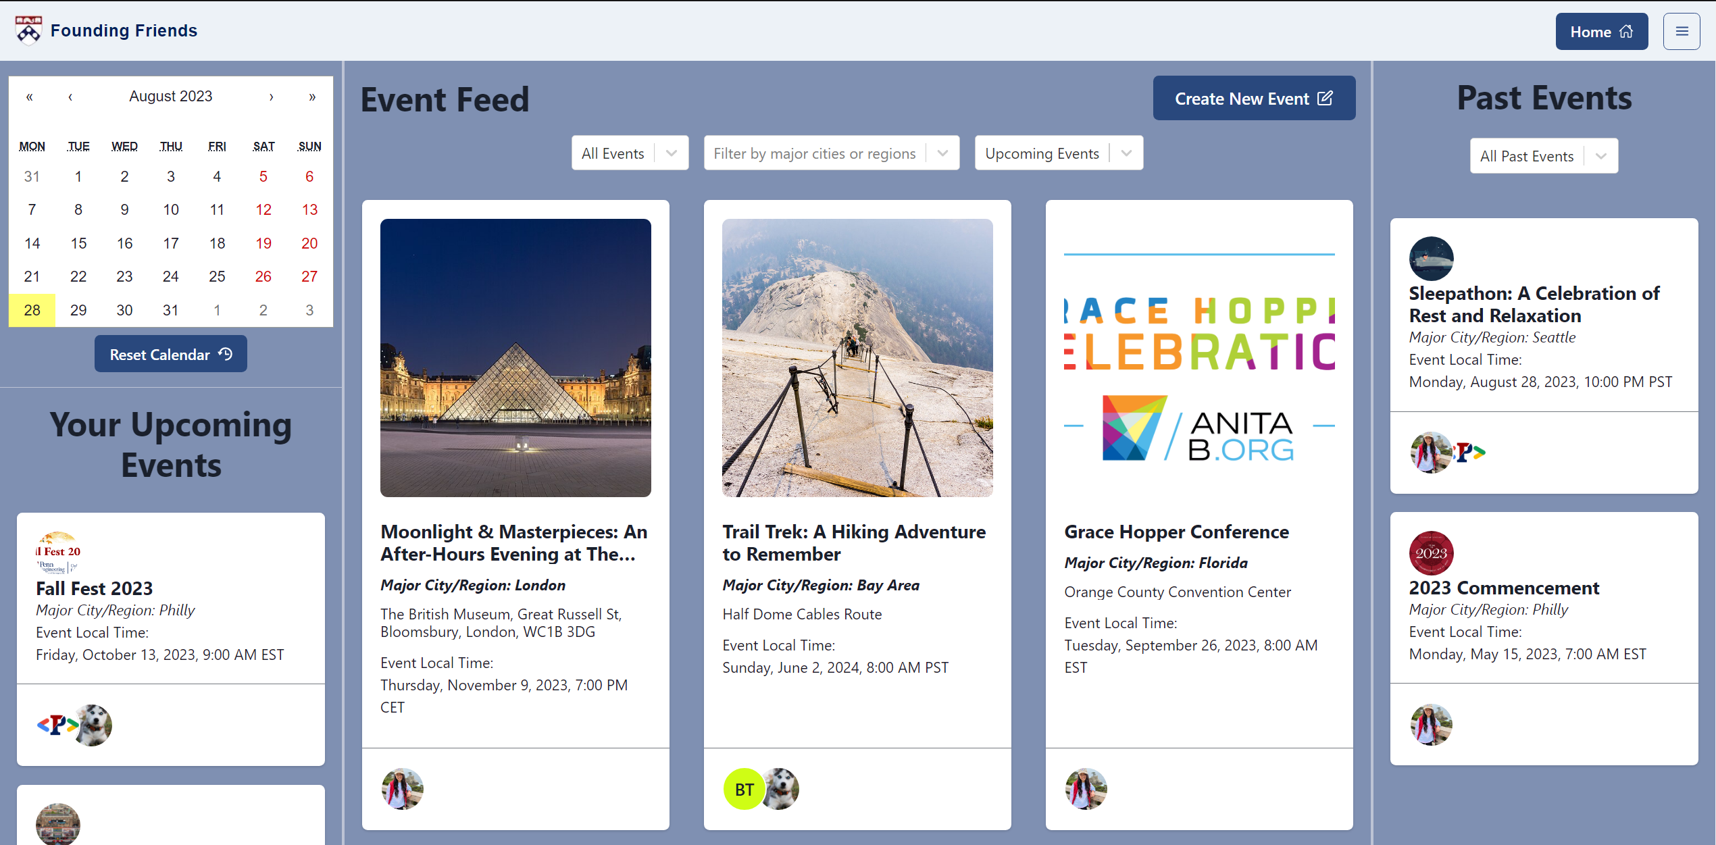Click BT attendee avatar on Trail Trek

(x=744, y=789)
